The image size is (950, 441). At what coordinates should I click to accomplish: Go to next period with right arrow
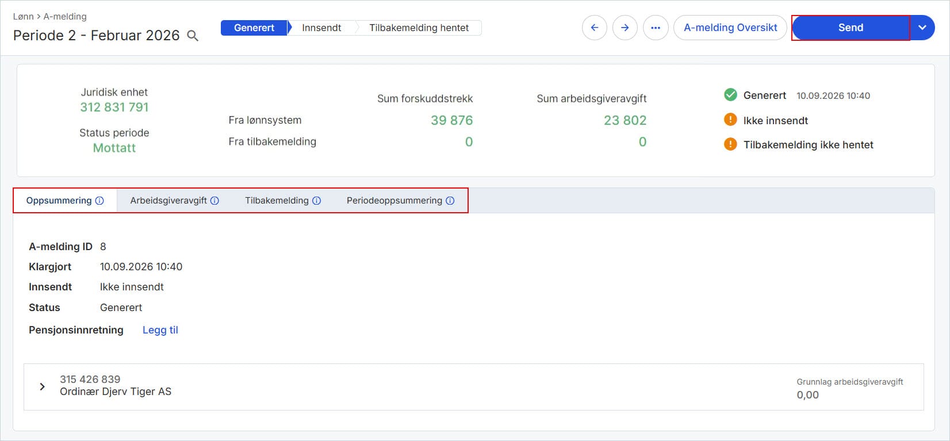pos(625,28)
